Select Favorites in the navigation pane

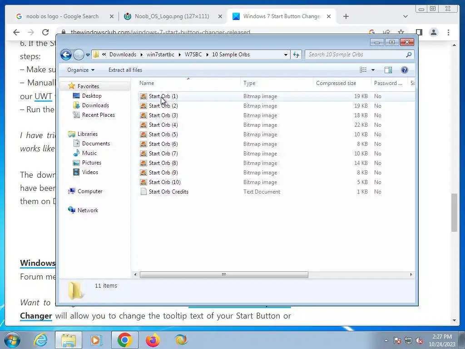(x=88, y=86)
